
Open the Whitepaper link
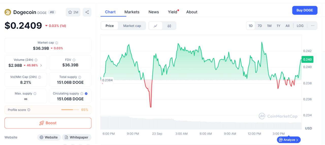[x=76, y=137]
